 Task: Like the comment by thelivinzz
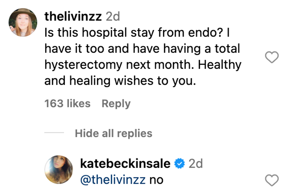[x=271, y=58]
